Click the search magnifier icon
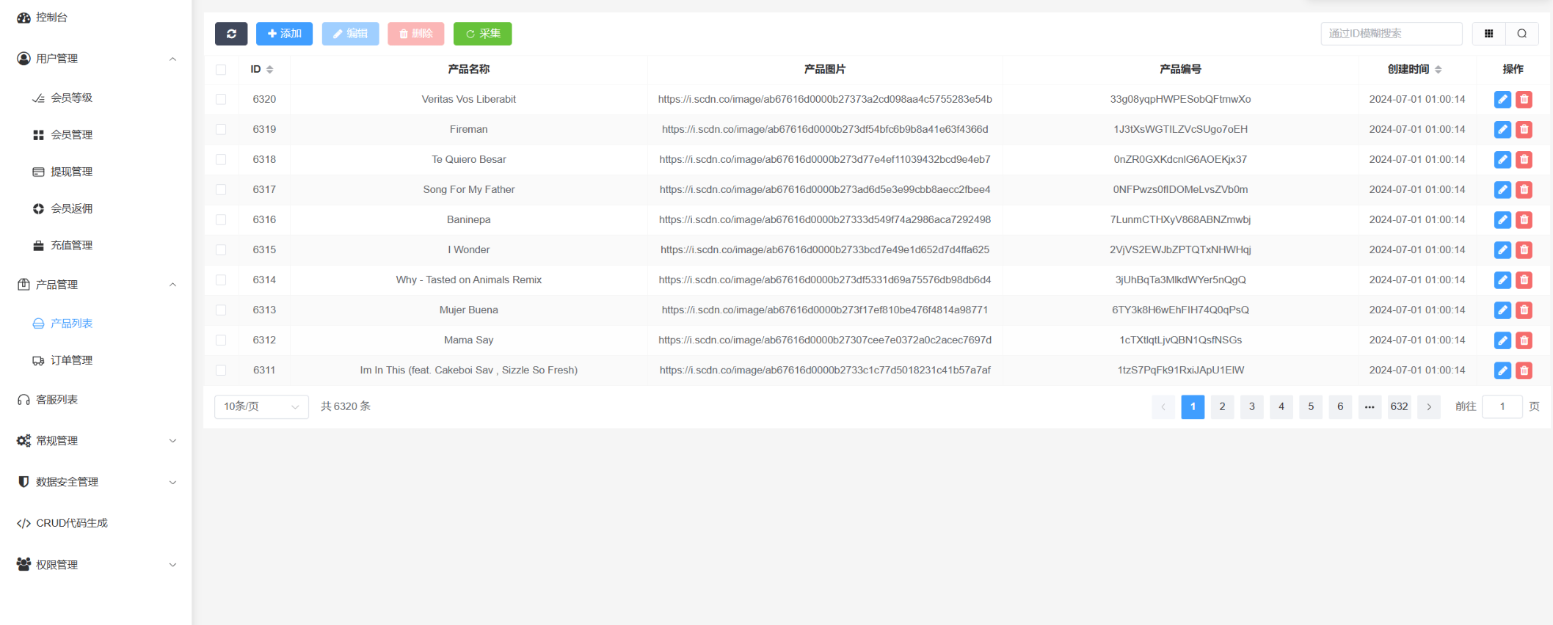This screenshot has width=1553, height=625. click(x=1521, y=34)
